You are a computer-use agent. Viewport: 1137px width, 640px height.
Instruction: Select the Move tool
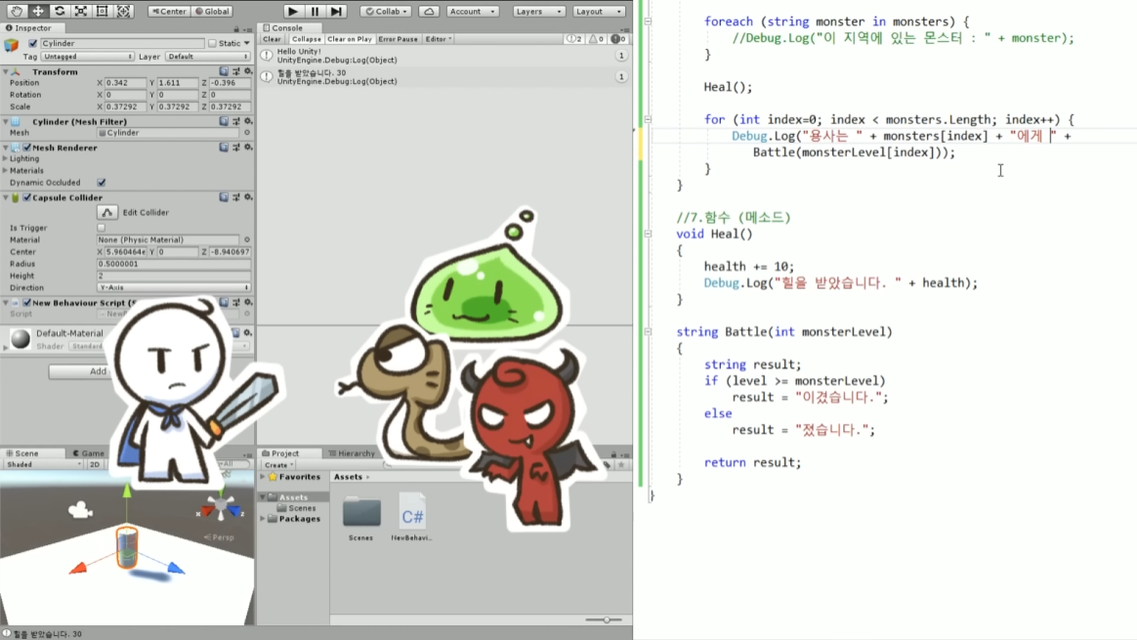tap(38, 11)
